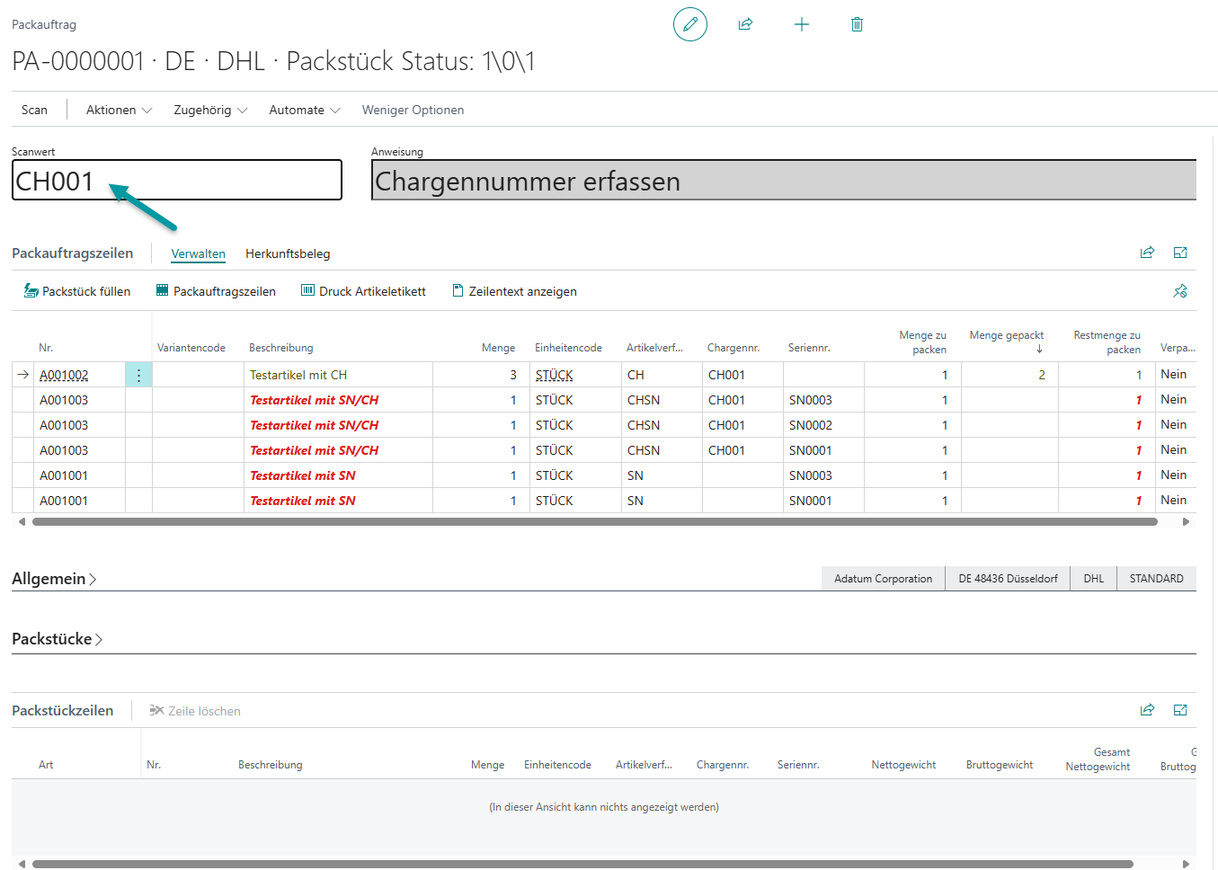Click the share icon in header
The width and height of the screenshot is (1218, 870).
(745, 24)
